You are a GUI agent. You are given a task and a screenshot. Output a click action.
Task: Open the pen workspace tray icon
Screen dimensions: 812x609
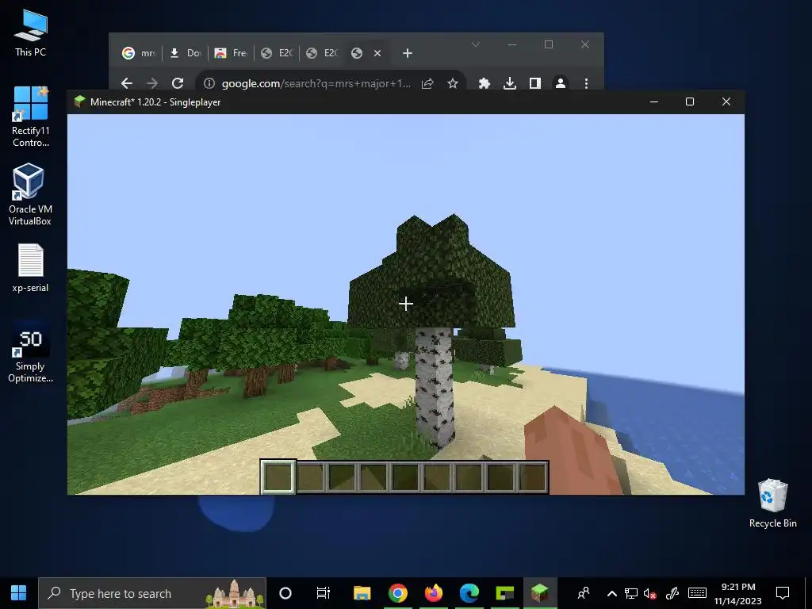tap(672, 593)
